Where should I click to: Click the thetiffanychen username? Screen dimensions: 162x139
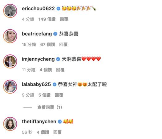39,122
